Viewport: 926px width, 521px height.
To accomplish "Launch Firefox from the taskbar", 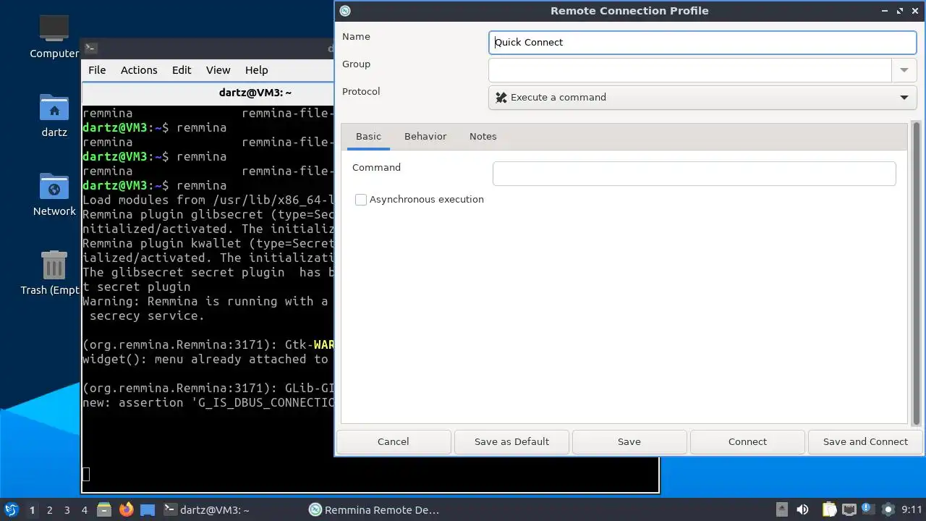I will point(126,510).
